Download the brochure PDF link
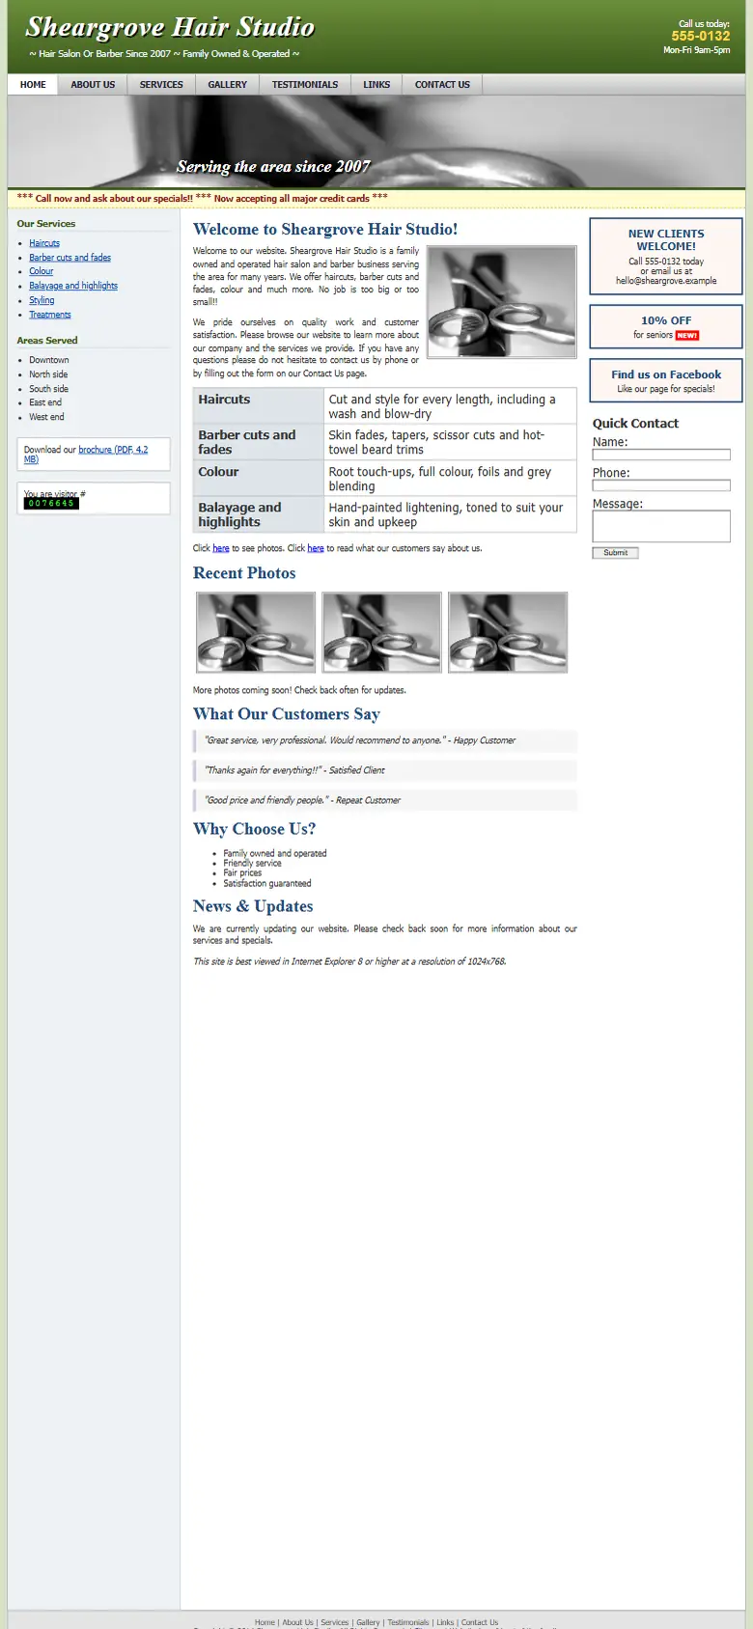Image resolution: width=753 pixels, height=1629 pixels. [x=113, y=450]
